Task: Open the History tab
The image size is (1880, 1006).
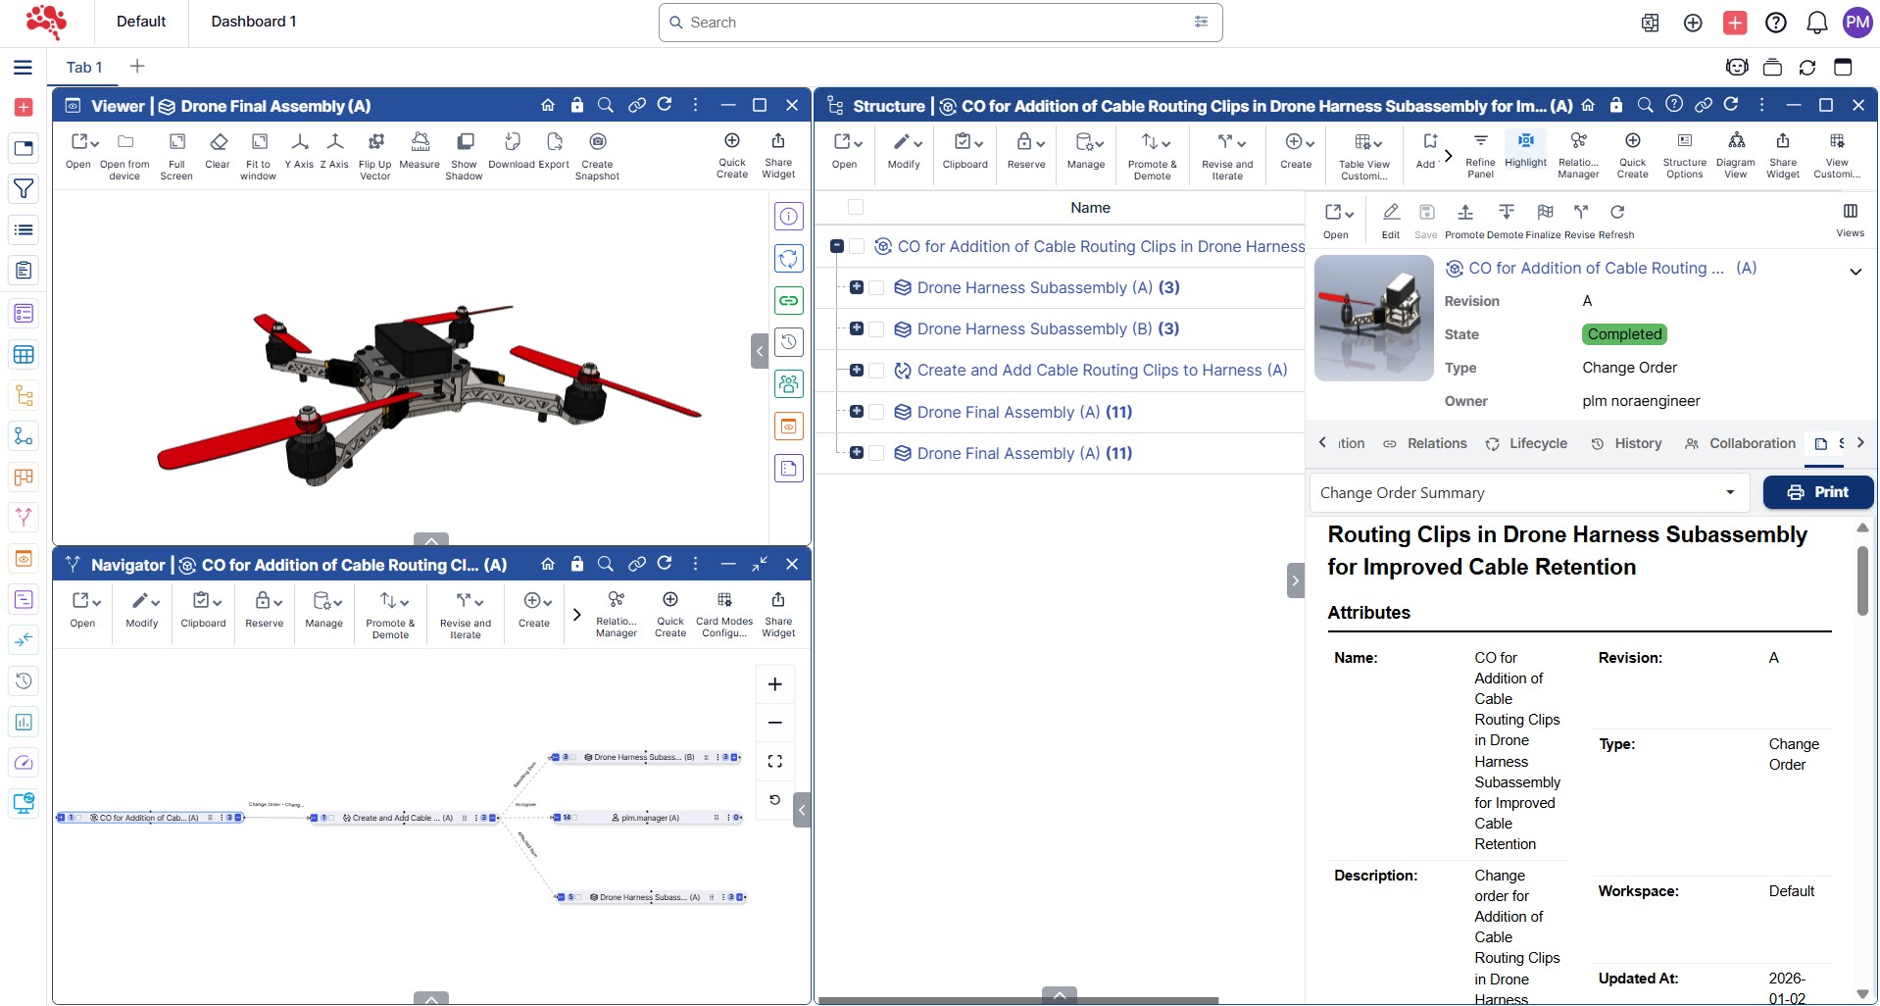Action: pos(1626,444)
